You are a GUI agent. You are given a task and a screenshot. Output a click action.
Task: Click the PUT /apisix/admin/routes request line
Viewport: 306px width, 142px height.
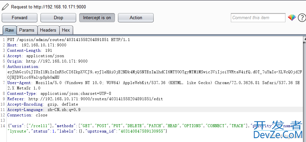click(x=68, y=40)
